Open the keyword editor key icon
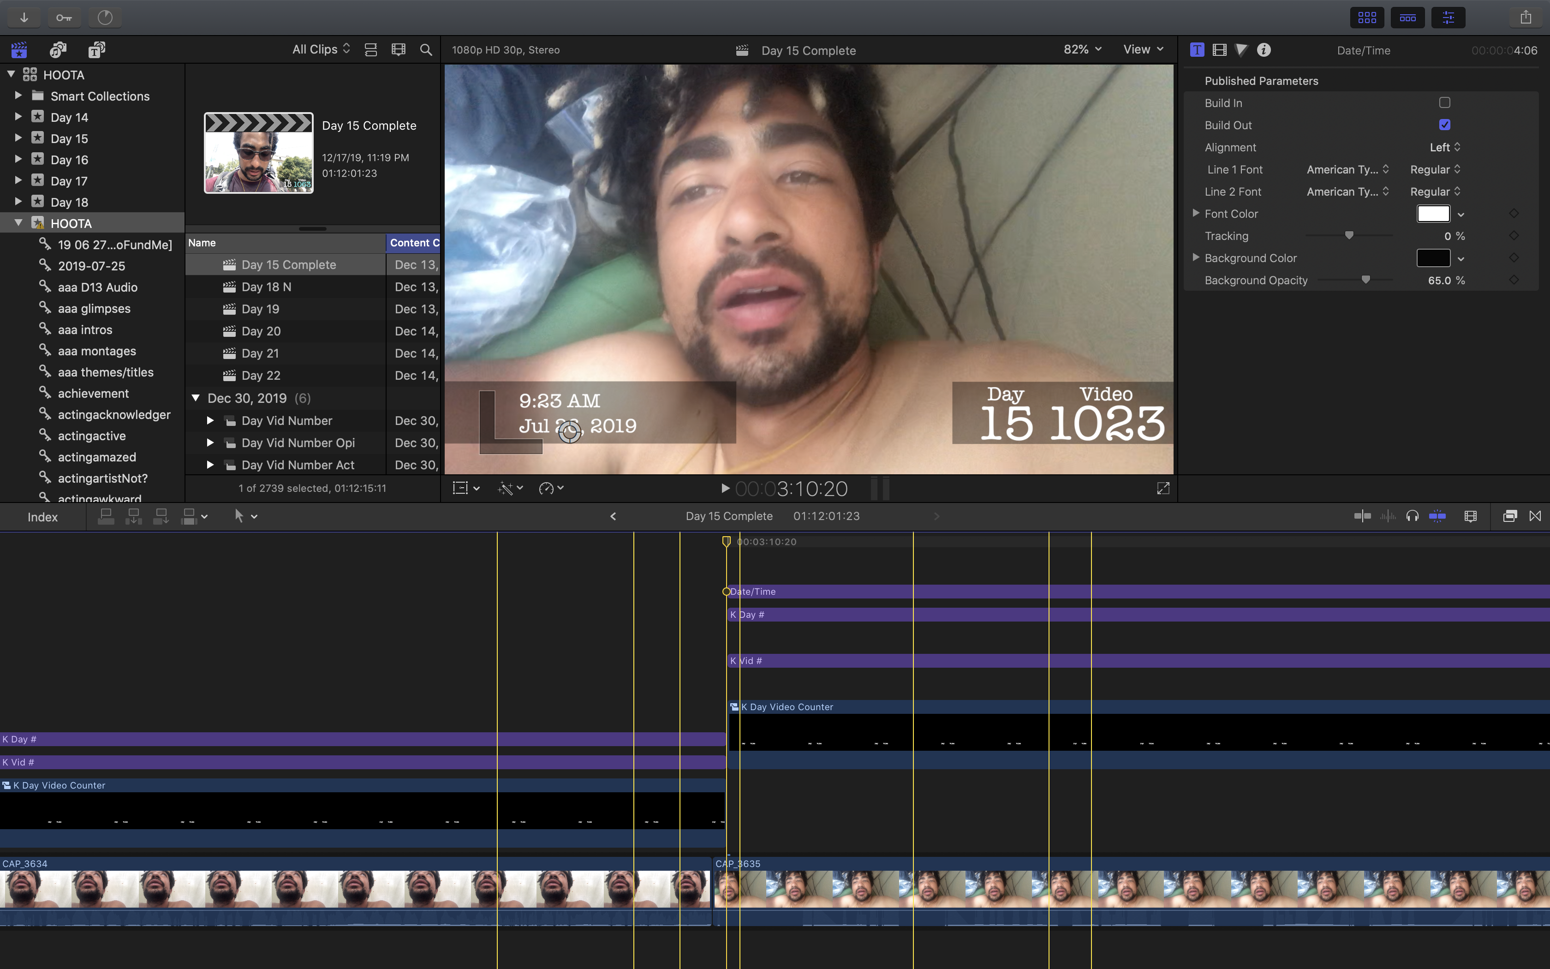The width and height of the screenshot is (1550, 969). (63, 18)
